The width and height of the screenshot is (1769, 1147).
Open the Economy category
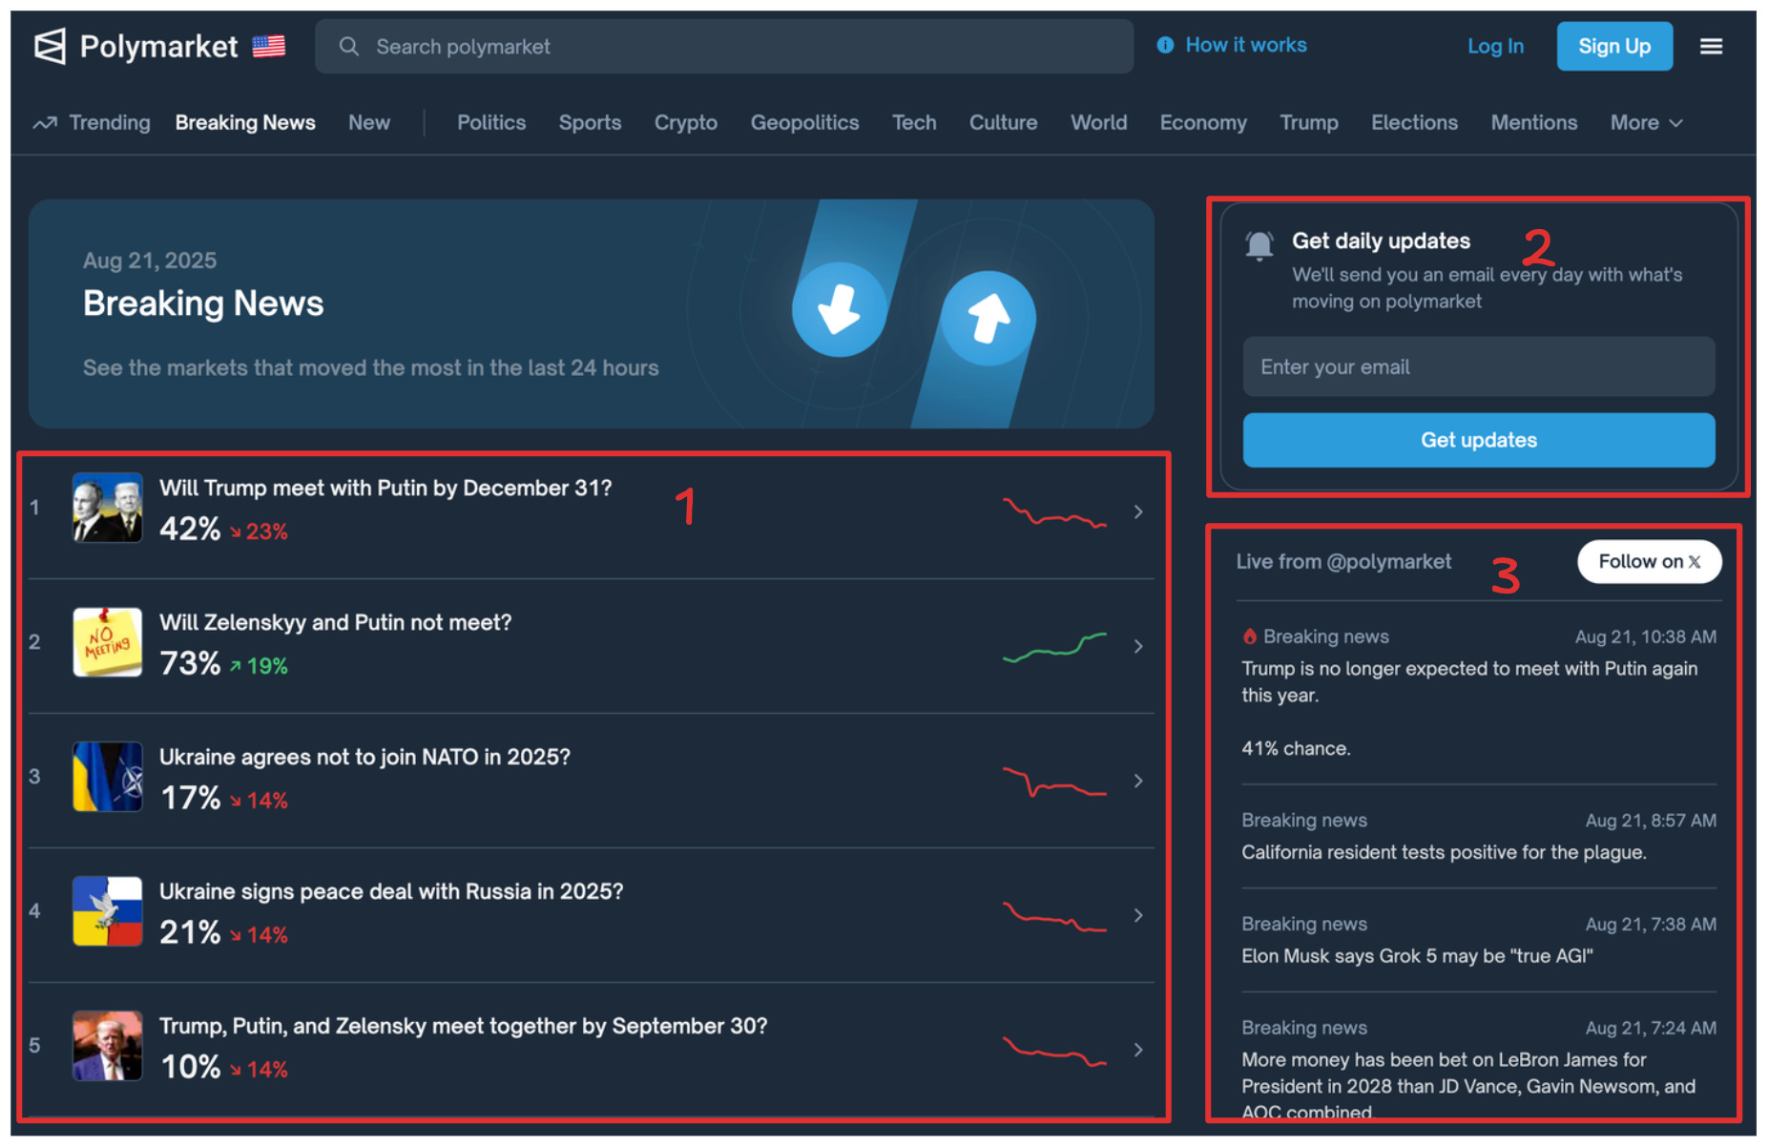[x=1203, y=123]
